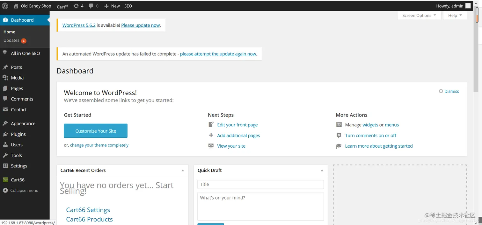Click the Please update now link
This screenshot has width=482, height=225.
pos(140,25)
